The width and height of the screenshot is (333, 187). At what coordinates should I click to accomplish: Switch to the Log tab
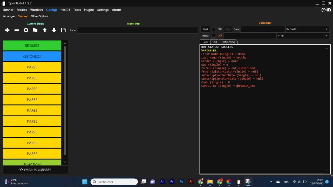[x=215, y=42]
